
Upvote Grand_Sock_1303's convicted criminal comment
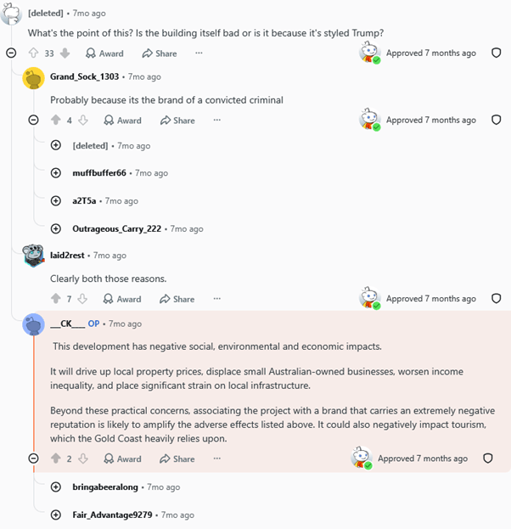coord(56,120)
